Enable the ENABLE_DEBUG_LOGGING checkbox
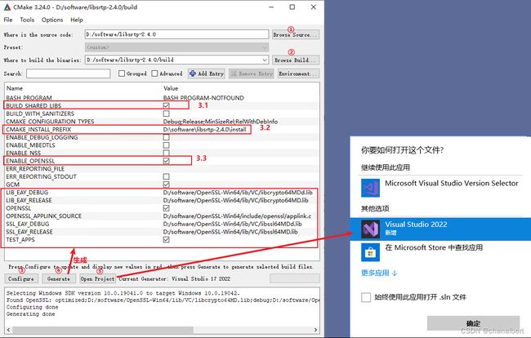 [x=167, y=137]
